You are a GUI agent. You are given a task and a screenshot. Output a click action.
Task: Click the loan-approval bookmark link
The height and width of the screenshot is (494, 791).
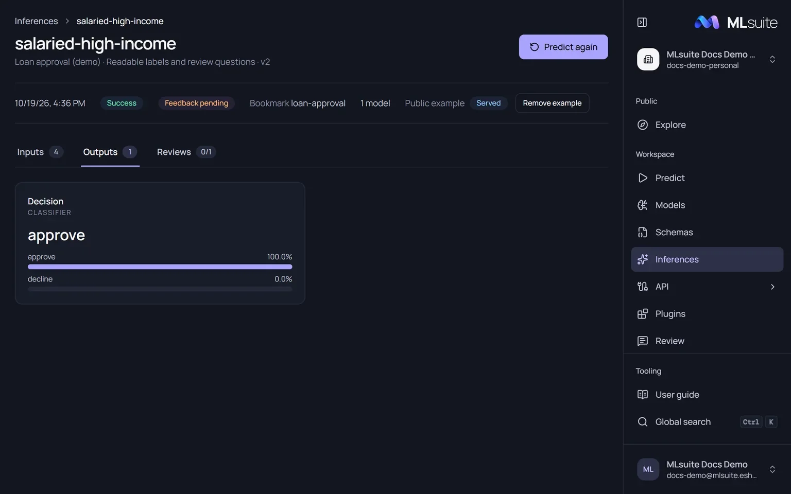[x=318, y=103]
